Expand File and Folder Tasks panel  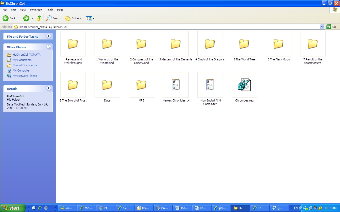(x=49, y=36)
